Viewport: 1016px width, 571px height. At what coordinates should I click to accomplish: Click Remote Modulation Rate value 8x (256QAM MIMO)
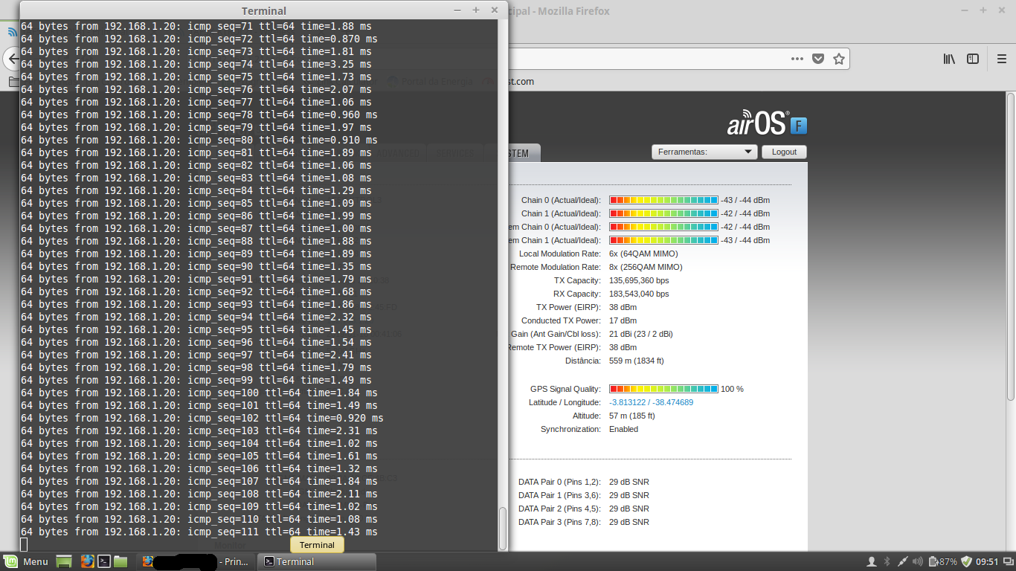coord(646,267)
